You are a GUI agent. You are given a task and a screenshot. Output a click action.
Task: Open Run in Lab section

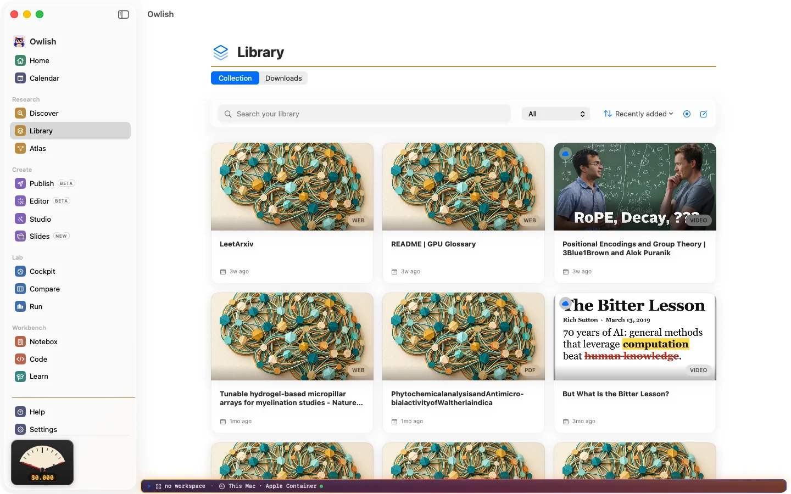click(x=70, y=306)
